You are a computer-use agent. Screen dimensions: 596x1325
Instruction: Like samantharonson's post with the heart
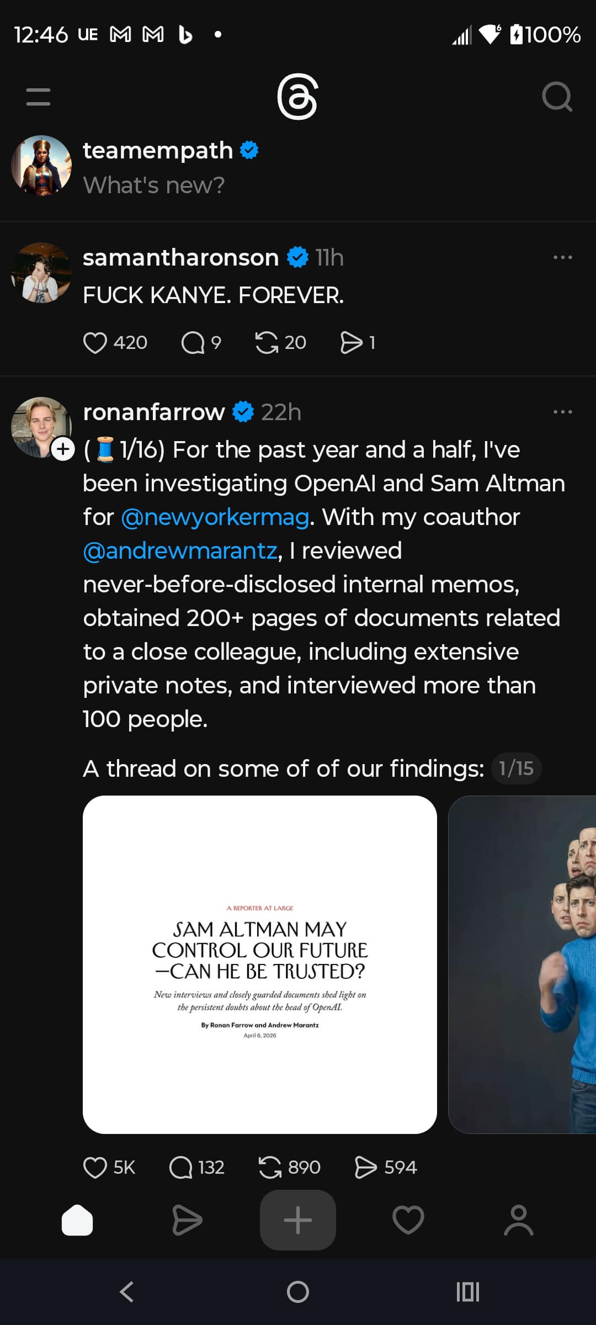click(x=95, y=343)
